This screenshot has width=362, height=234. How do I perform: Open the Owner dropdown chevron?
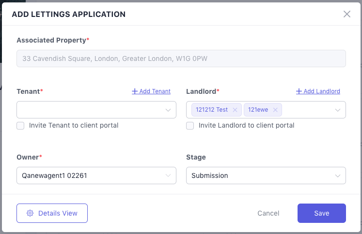pyautogui.click(x=168, y=175)
